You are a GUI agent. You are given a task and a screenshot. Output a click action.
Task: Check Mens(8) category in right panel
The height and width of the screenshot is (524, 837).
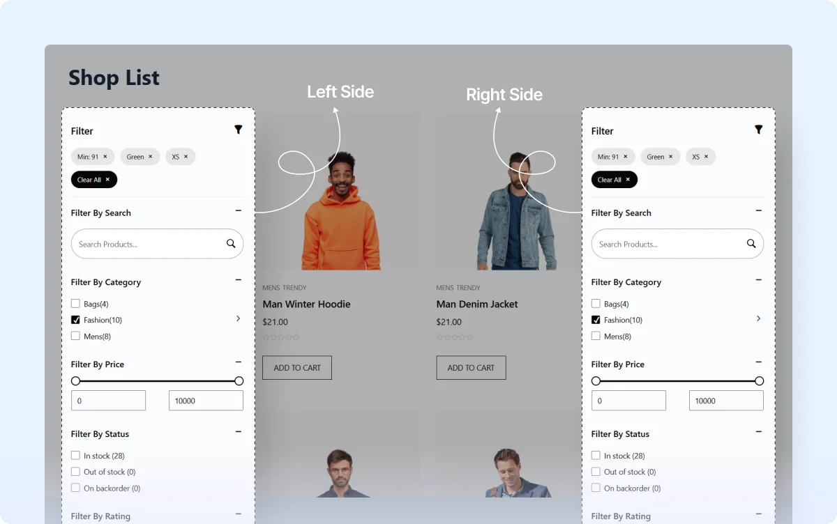596,336
